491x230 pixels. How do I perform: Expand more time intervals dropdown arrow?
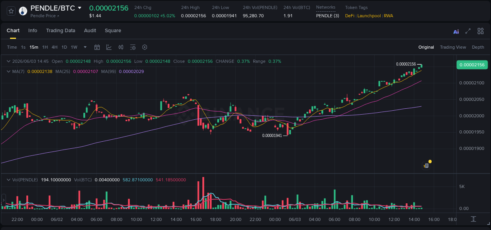[85, 47]
